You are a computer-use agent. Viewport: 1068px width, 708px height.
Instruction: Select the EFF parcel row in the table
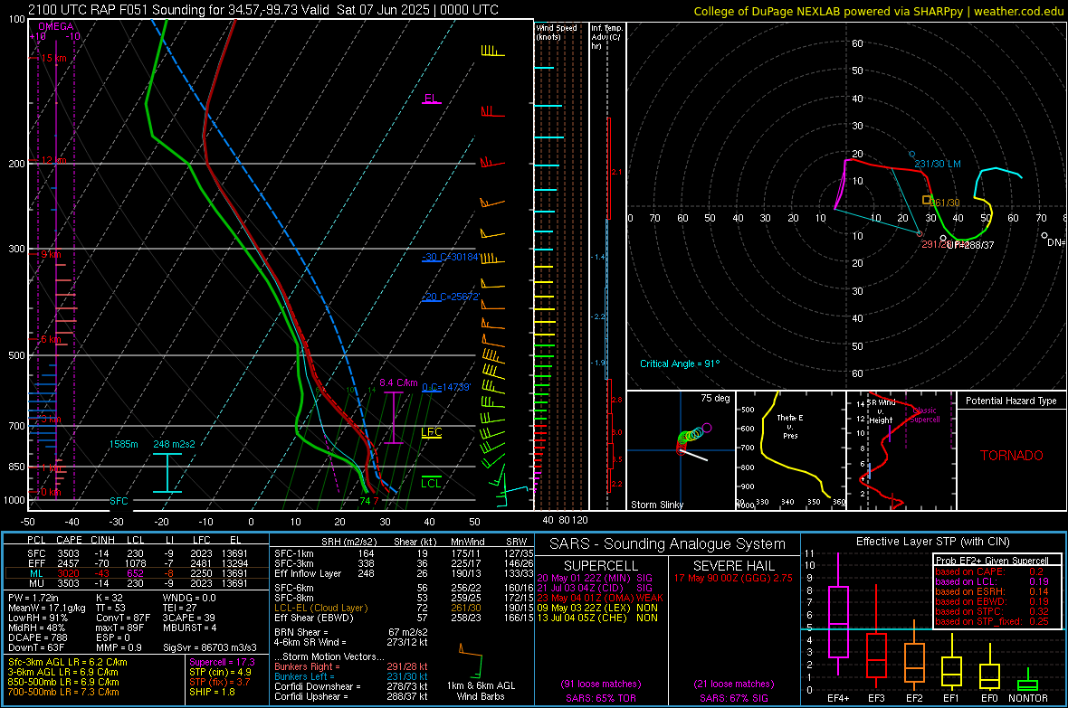[136, 563]
